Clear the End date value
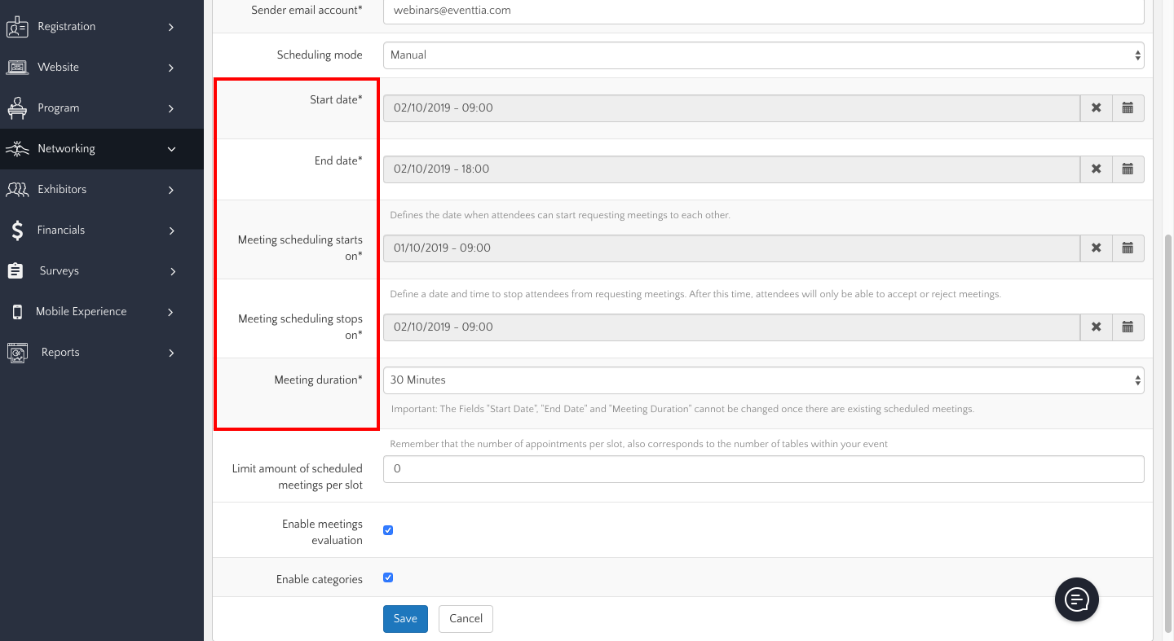 coord(1097,169)
